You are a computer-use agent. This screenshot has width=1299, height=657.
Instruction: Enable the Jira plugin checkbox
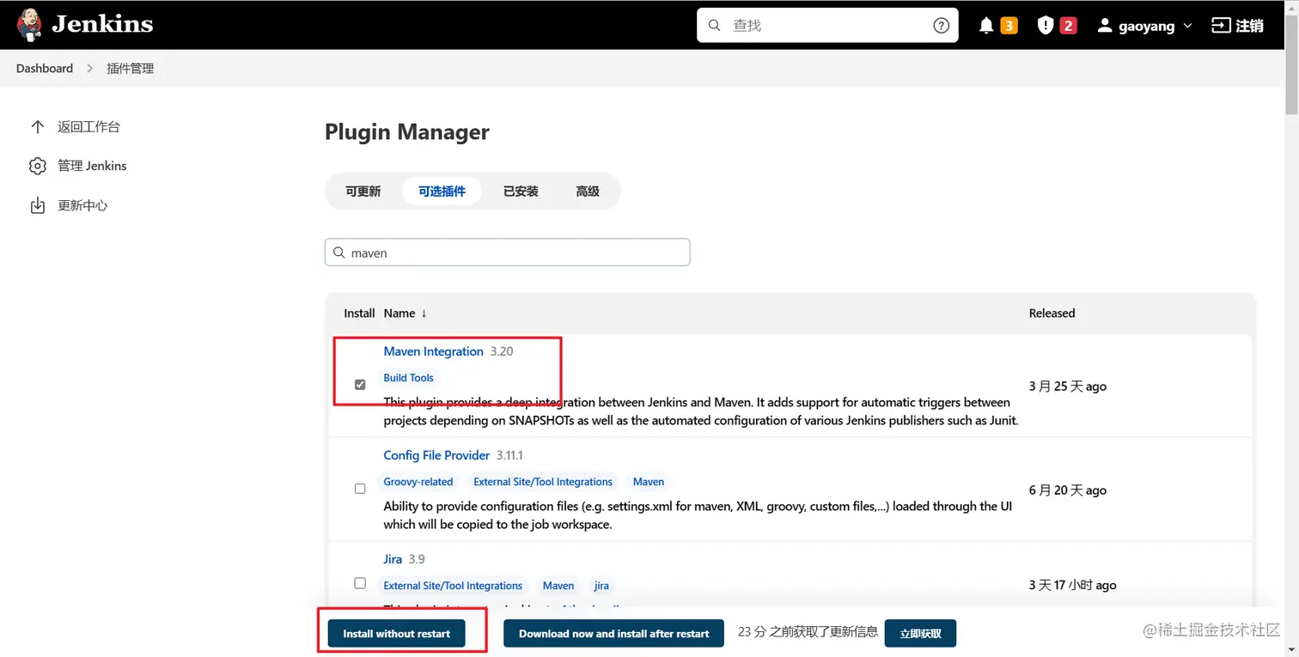coord(360,583)
